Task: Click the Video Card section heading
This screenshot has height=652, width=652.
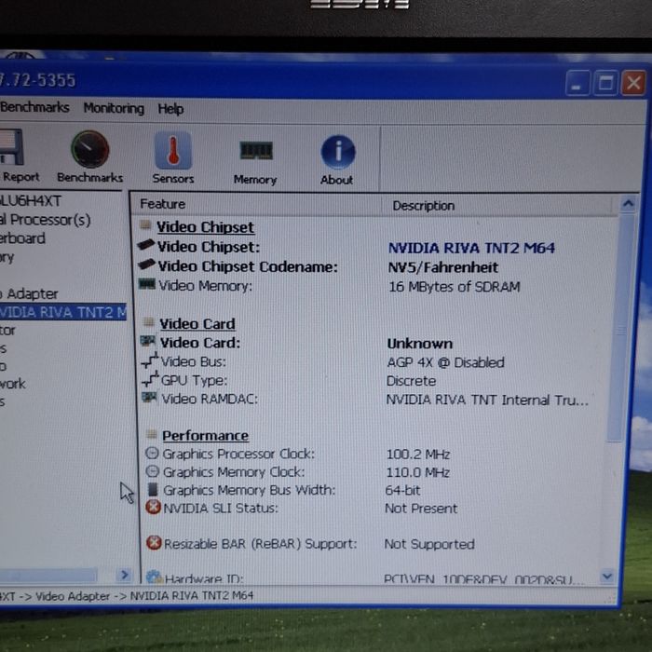Action: [x=197, y=323]
